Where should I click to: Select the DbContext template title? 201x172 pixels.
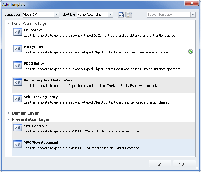coord(33,30)
